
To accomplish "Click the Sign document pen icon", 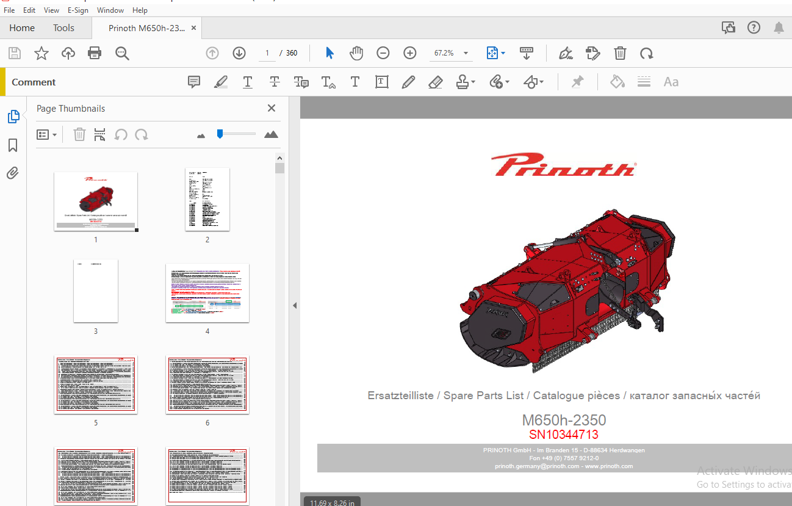I will pyautogui.click(x=566, y=53).
